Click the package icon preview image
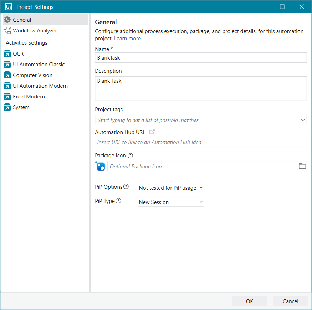312x310 pixels. [101, 166]
